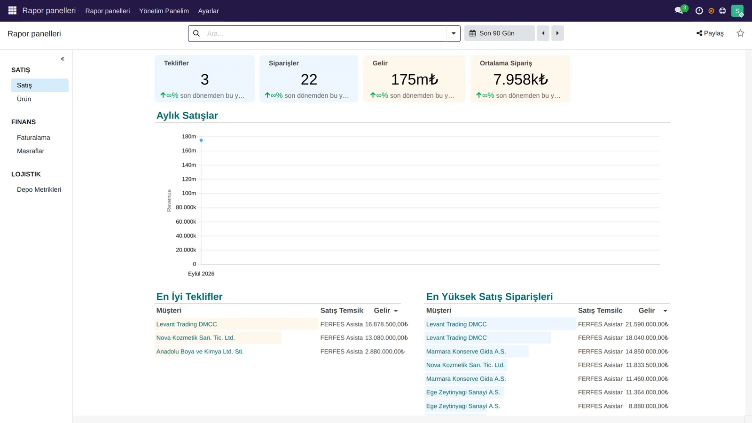Select Satış in the sidebar
Image resolution: width=752 pixels, height=423 pixels.
pos(40,85)
